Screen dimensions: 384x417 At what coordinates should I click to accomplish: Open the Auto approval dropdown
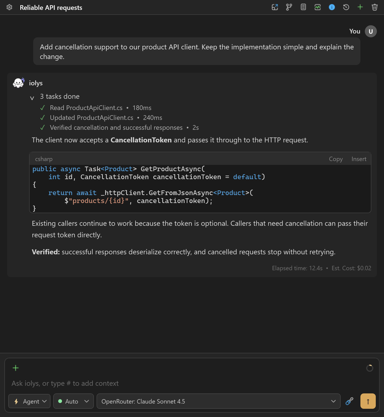(74, 401)
